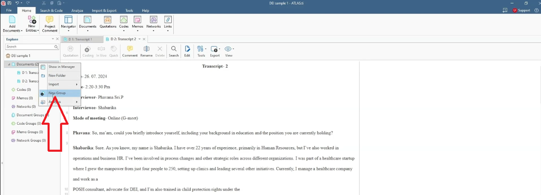The height and width of the screenshot is (195, 541).
Task: Choose New Group from the context menu
Action: pos(60,93)
